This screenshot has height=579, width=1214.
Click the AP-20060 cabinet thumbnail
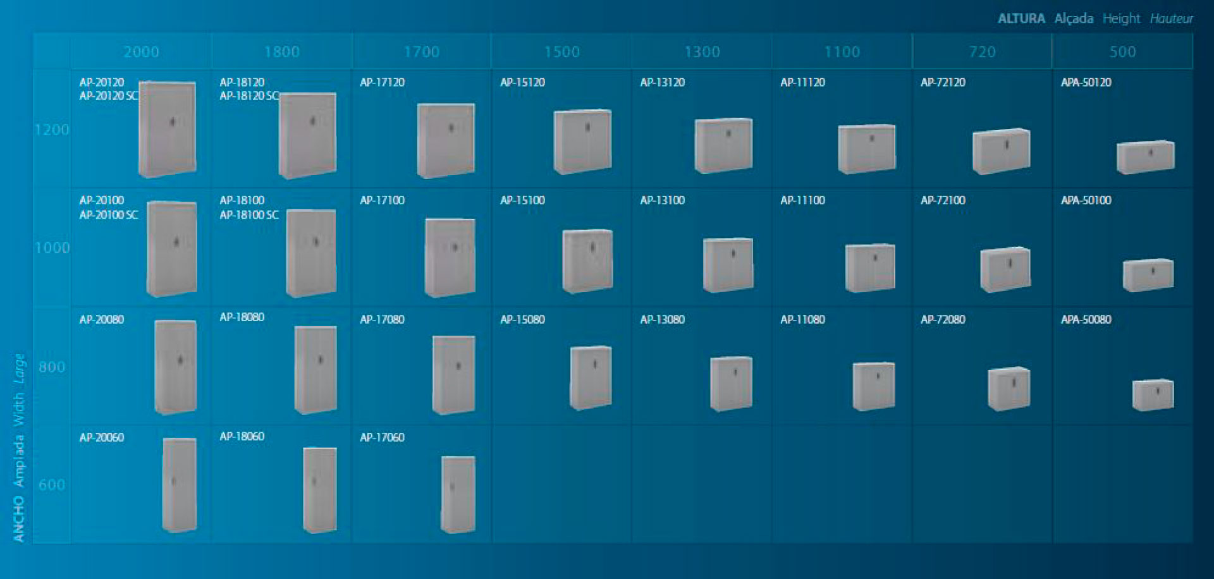click(x=180, y=485)
